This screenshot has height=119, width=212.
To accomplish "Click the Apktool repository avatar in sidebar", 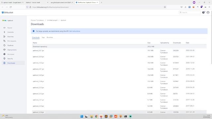I will 4,20.
